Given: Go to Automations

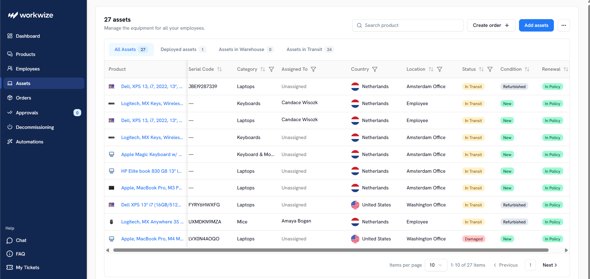Looking at the screenshot, I should click(x=44, y=142).
